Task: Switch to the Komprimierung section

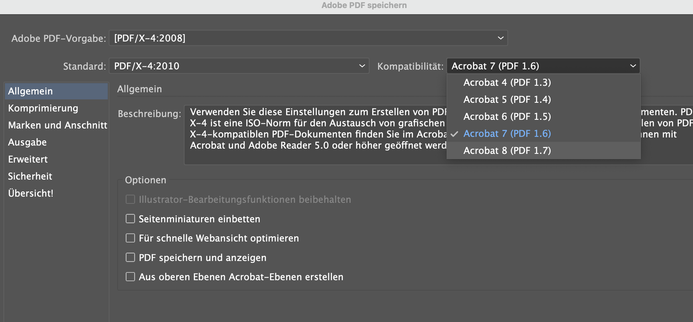Action: pyautogui.click(x=43, y=108)
